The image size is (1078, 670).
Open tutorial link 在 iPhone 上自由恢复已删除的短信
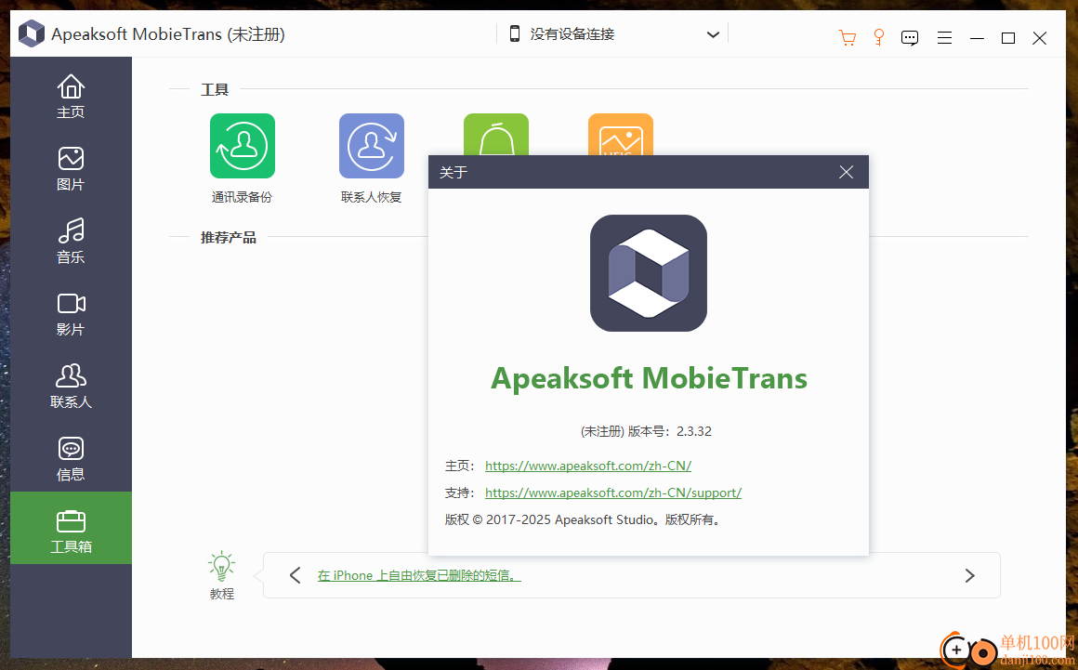point(419,575)
